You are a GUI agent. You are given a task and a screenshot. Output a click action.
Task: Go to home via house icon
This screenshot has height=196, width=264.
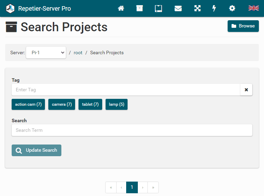[121, 8]
